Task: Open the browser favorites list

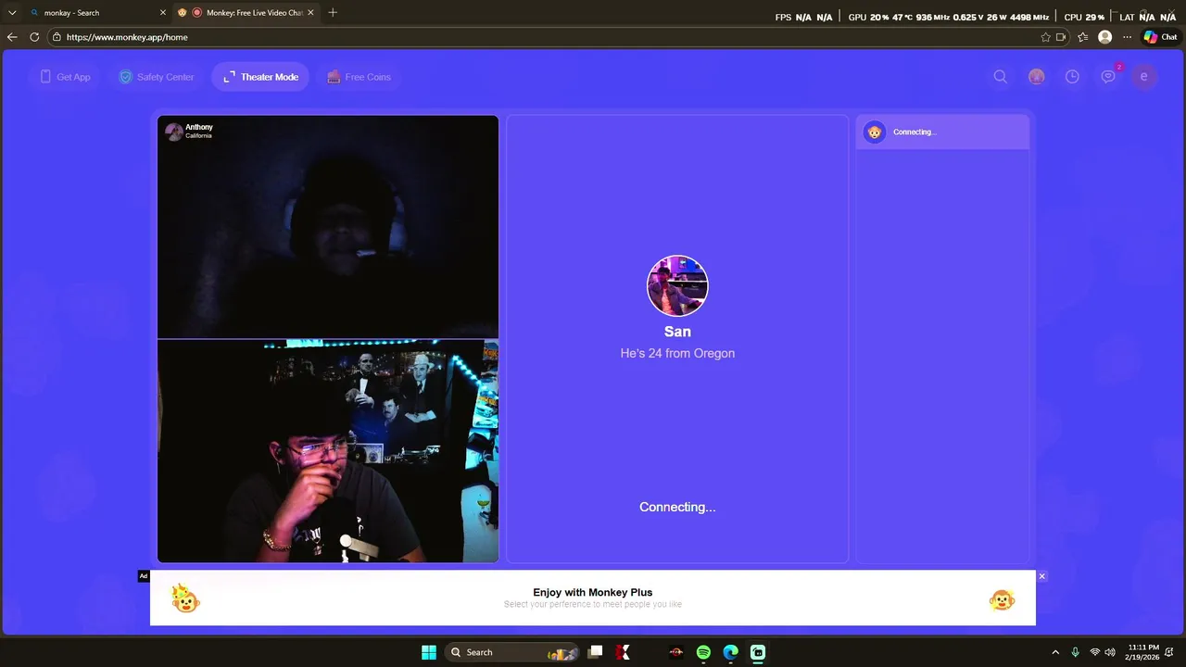Action: (1082, 37)
